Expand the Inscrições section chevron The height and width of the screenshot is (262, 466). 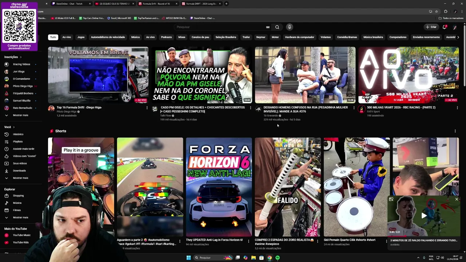click(x=21, y=57)
